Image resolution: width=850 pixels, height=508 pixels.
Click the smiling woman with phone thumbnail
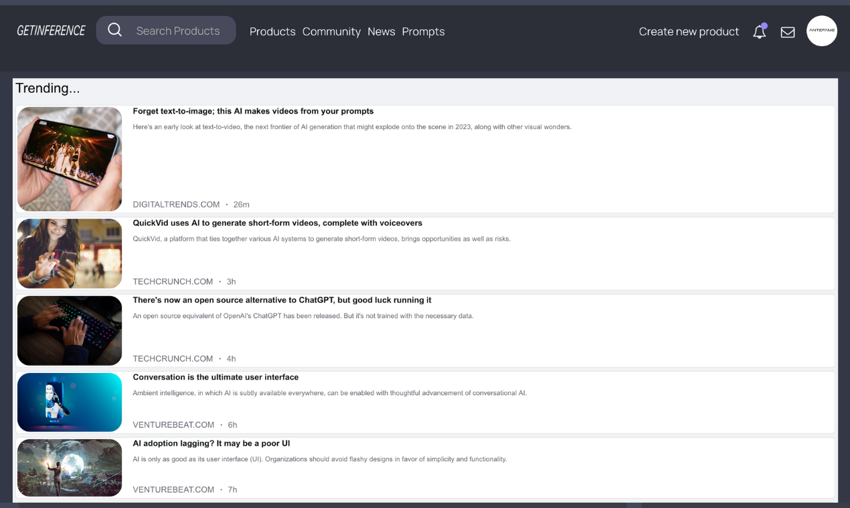tap(70, 253)
